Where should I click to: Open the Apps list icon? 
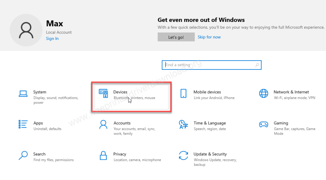click(x=23, y=124)
